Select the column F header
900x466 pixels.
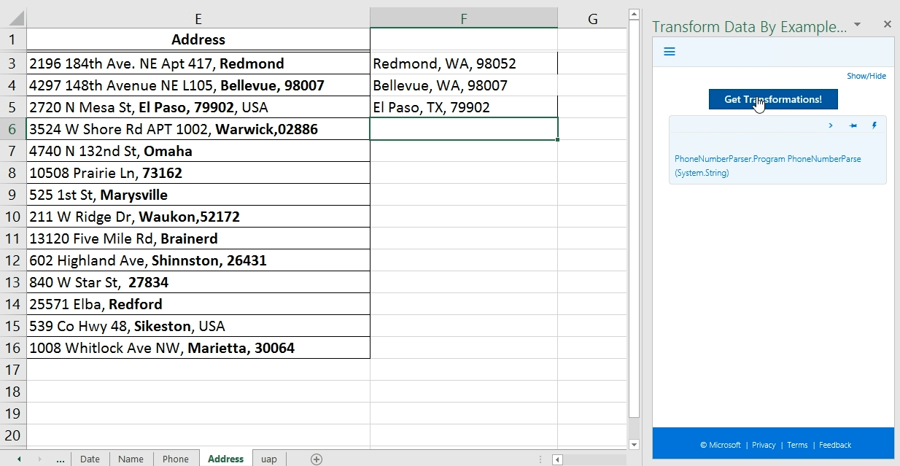pos(464,18)
